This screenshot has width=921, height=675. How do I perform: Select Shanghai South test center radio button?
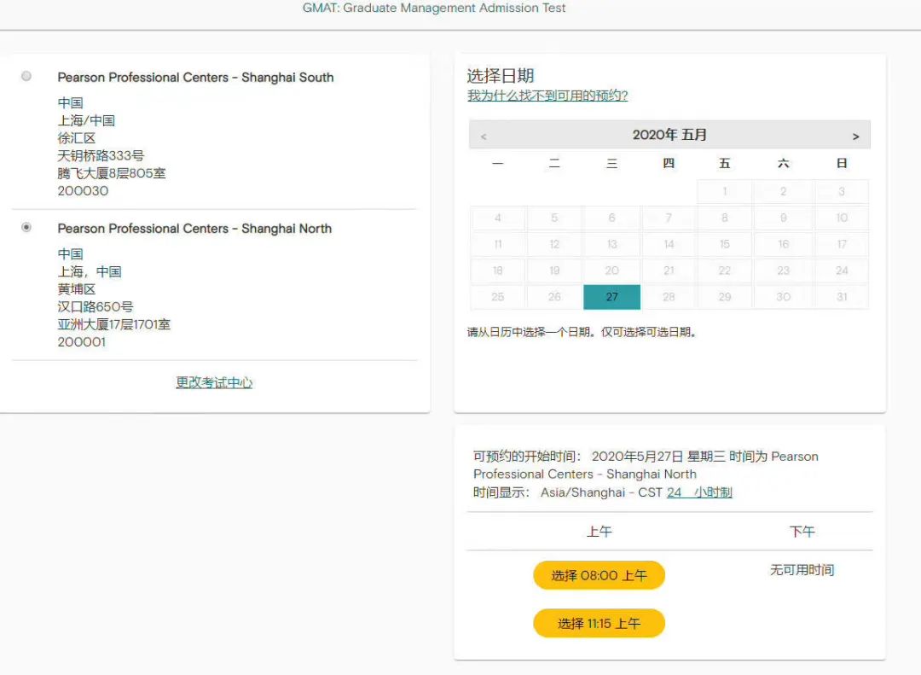[x=26, y=77]
